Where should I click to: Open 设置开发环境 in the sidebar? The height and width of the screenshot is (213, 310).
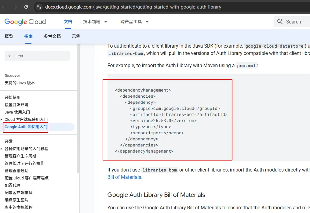coord(16,105)
